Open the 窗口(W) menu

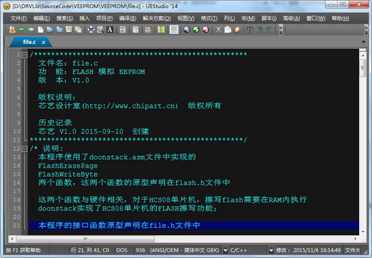[316, 18]
